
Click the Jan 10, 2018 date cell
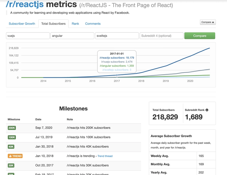[x=44, y=156]
